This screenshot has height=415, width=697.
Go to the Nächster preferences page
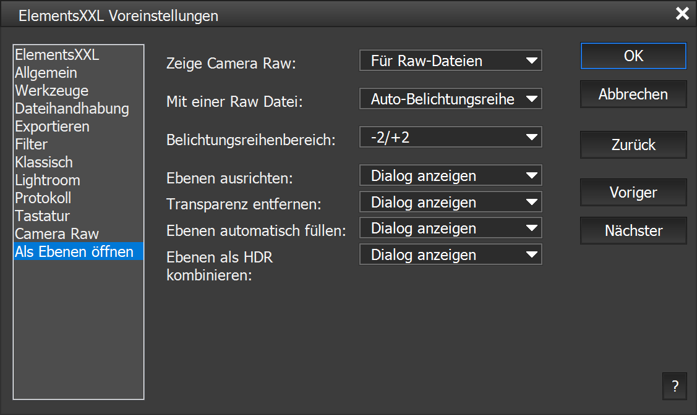tap(633, 231)
